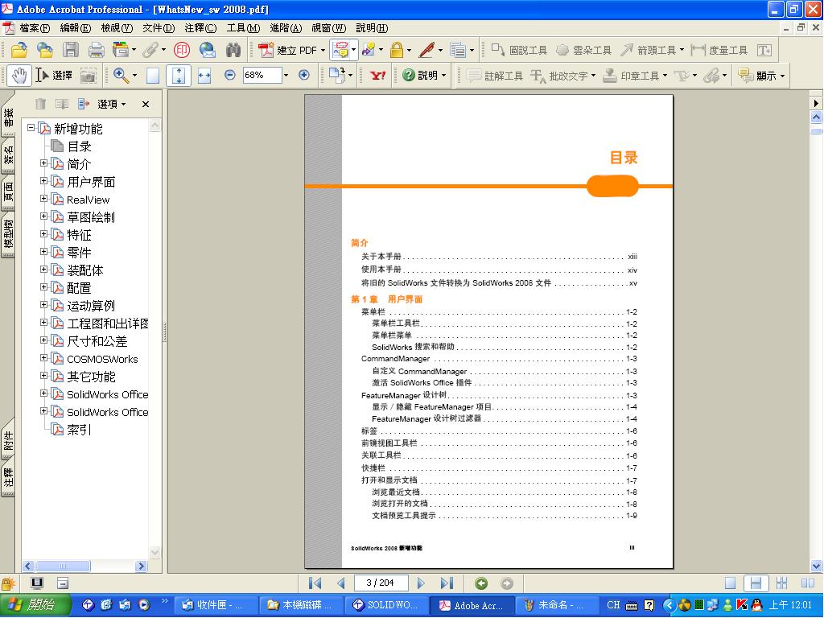Click the Save diskette icon

tap(71, 50)
